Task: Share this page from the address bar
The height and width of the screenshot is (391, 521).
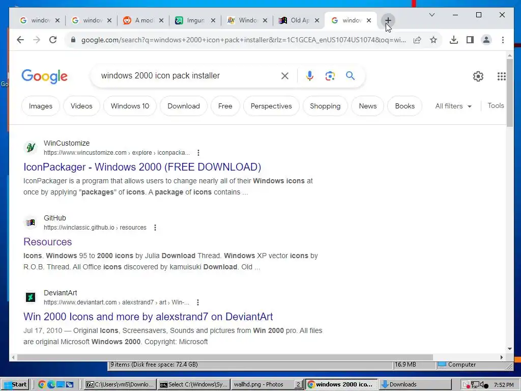Action: (417, 40)
